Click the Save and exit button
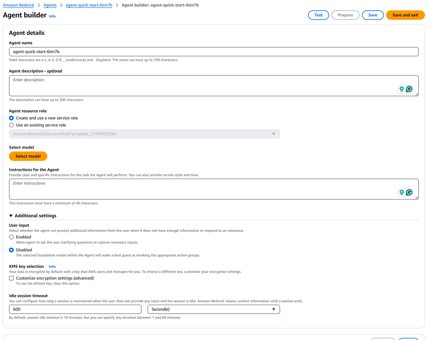The width and height of the screenshot is (428, 340). (405, 15)
